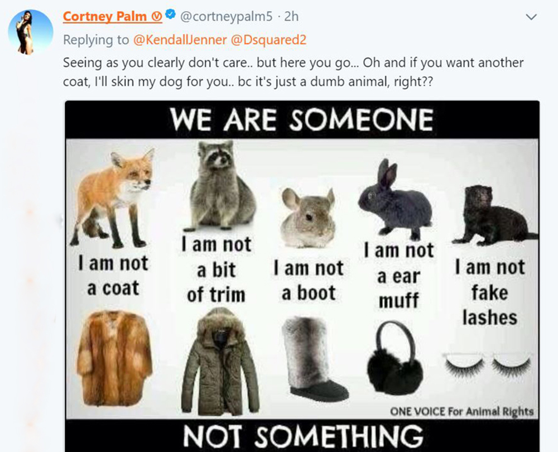Click the 'WE ARE SOMEONE' image header
This screenshot has width=558, height=452.
pos(302,119)
